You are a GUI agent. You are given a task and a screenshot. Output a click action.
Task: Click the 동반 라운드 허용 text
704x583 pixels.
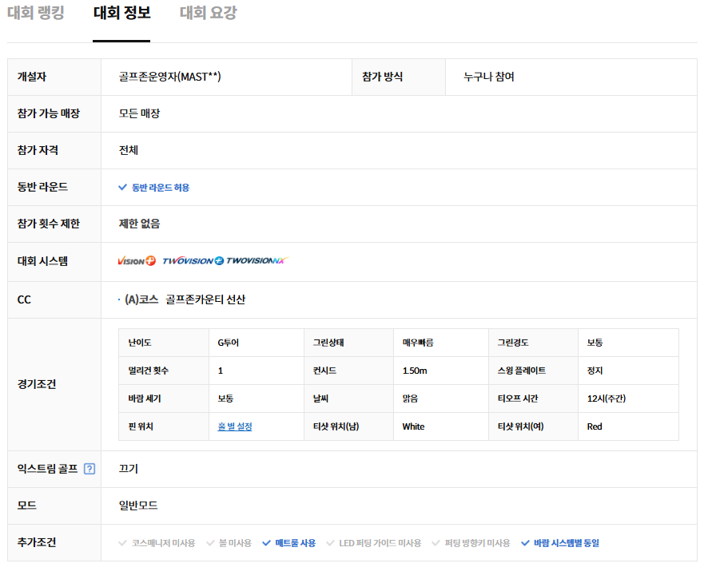(161, 188)
